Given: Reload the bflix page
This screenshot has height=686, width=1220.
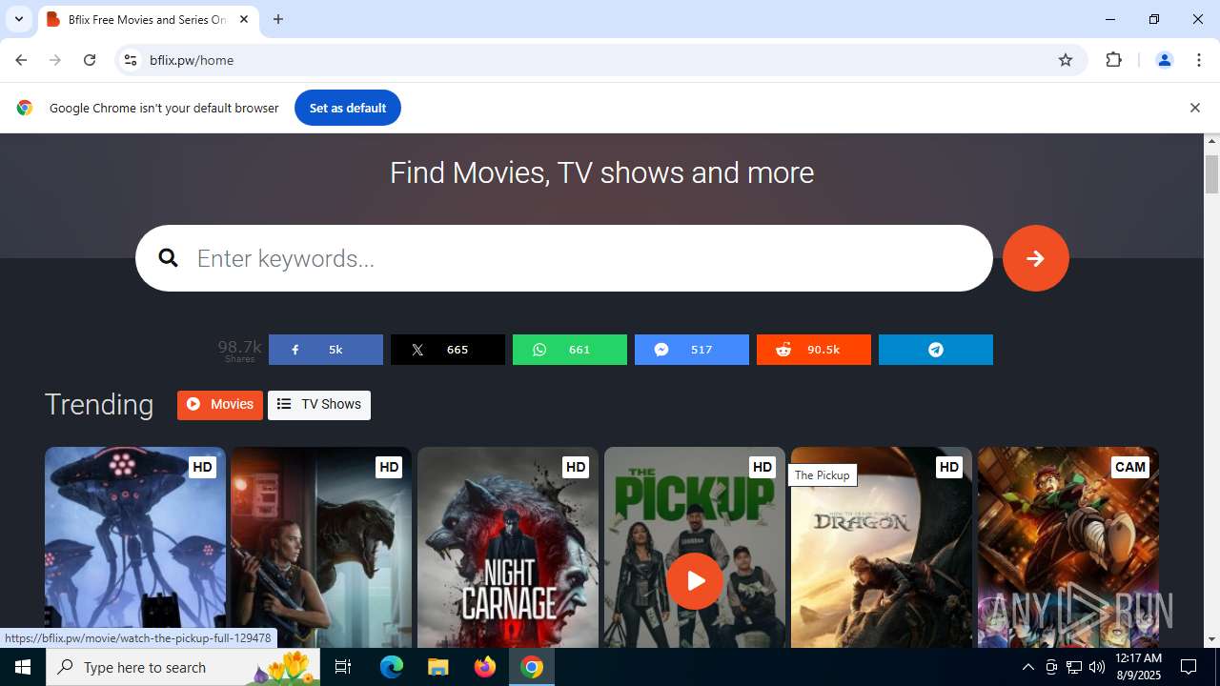Looking at the screenshot, I should click(90, 60).
